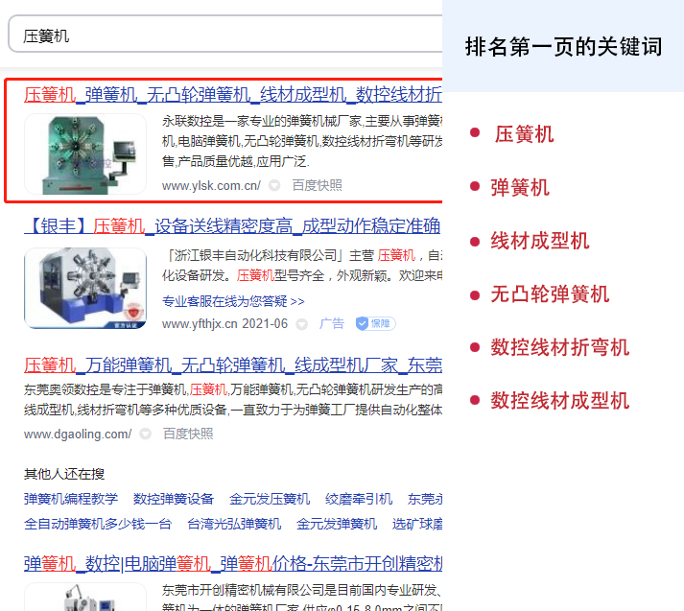Image resolution: width=684 pixels, height=611 pixels.
Task: Click keyword 无凸轮弹簧机 in the right list
Action: coord(550,294)
